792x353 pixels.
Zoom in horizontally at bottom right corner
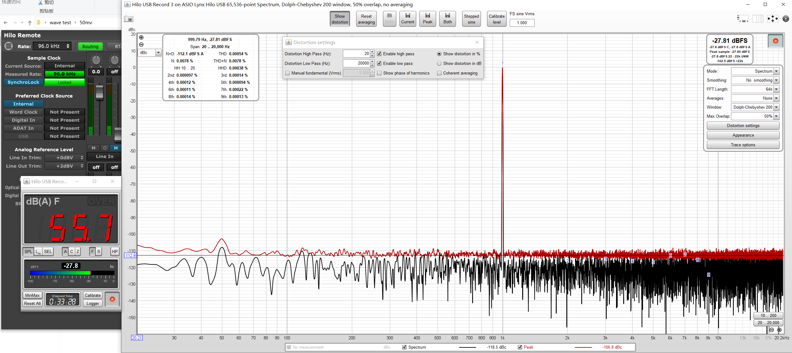779,330
